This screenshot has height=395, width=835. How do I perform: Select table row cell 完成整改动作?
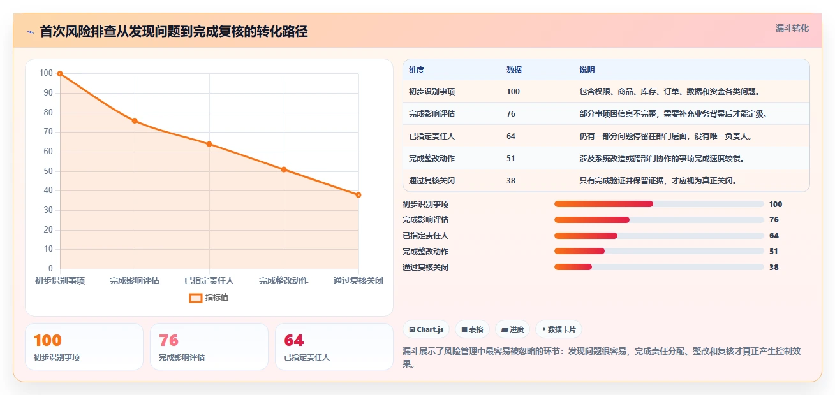click(x=432, y=159)
